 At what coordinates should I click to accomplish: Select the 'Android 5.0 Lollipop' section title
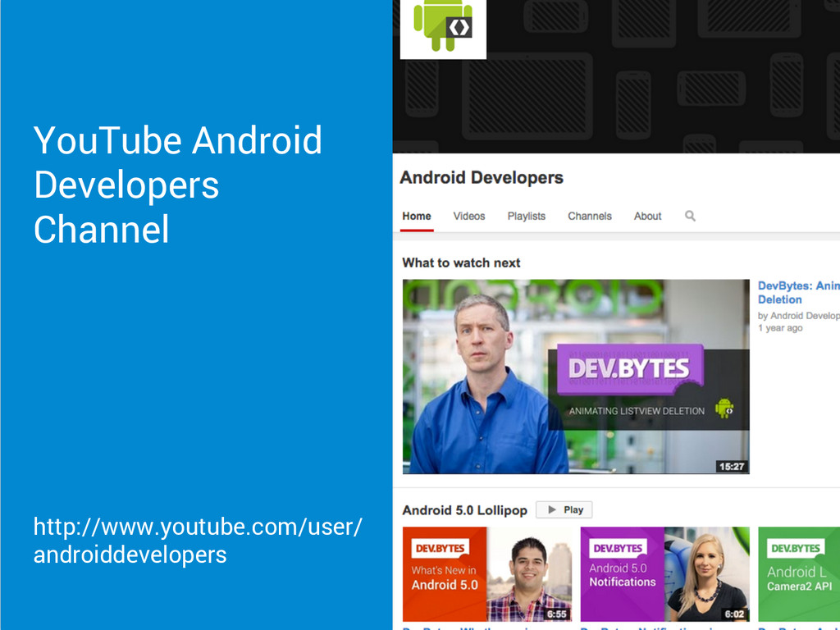tap(464, 510)
